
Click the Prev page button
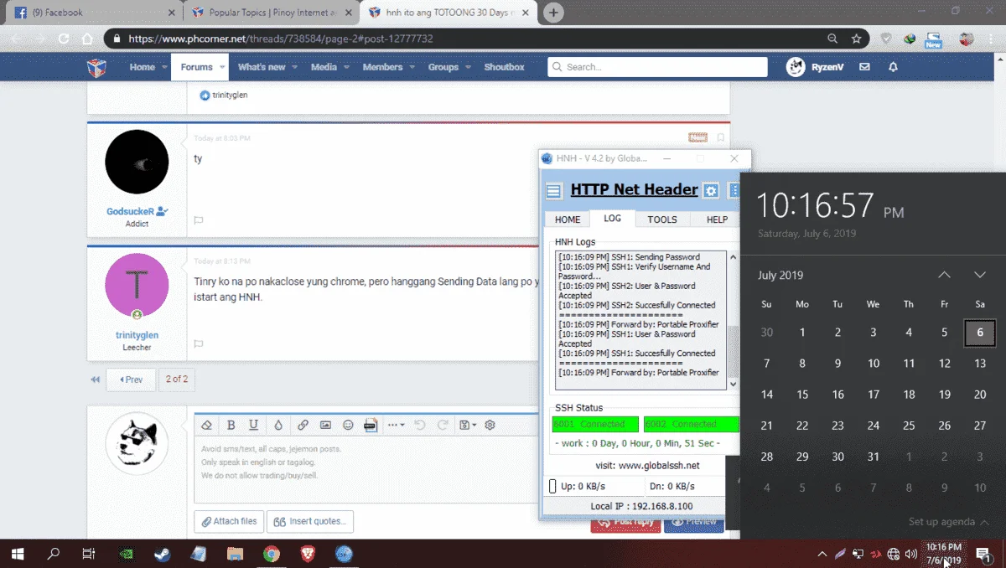coord(131,380)
